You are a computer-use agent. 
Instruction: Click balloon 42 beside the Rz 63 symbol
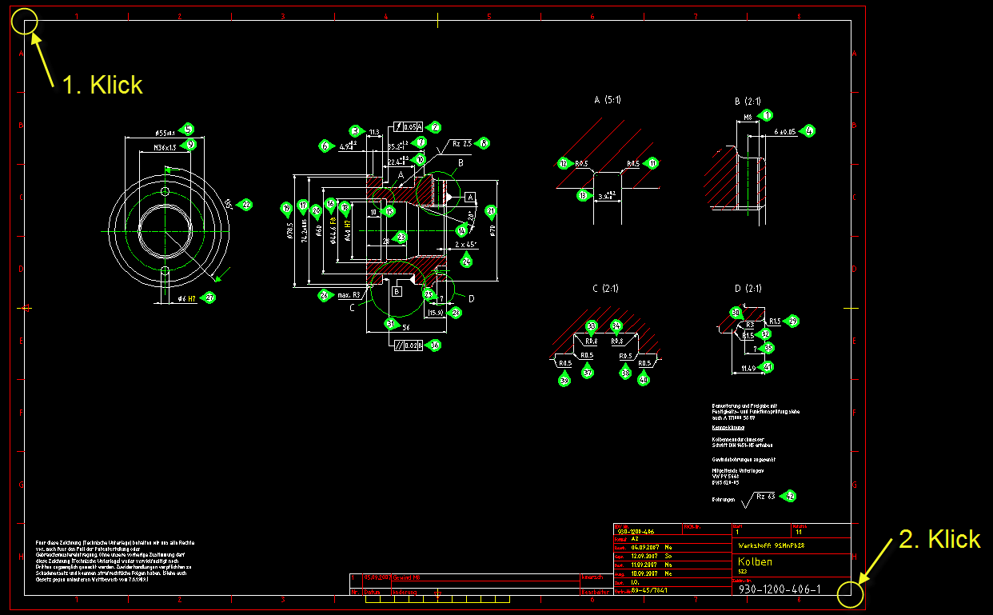[789, 496]
